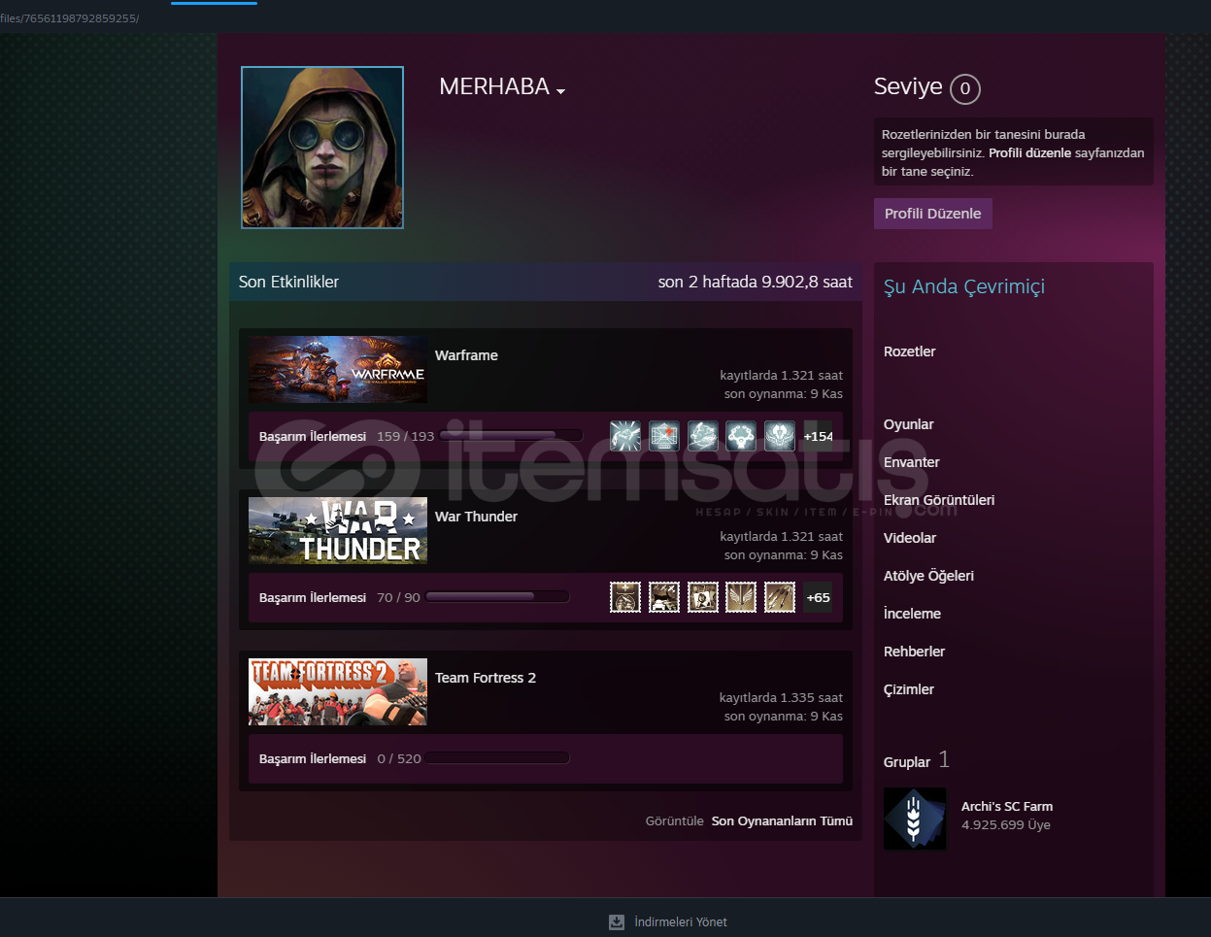
Task: Show the +154 more Warframe achievements
Action: (818, 436)
